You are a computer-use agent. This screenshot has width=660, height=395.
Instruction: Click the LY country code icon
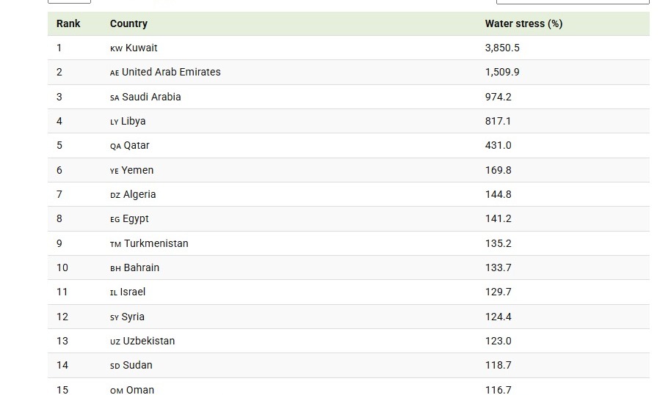pos(115,122)
